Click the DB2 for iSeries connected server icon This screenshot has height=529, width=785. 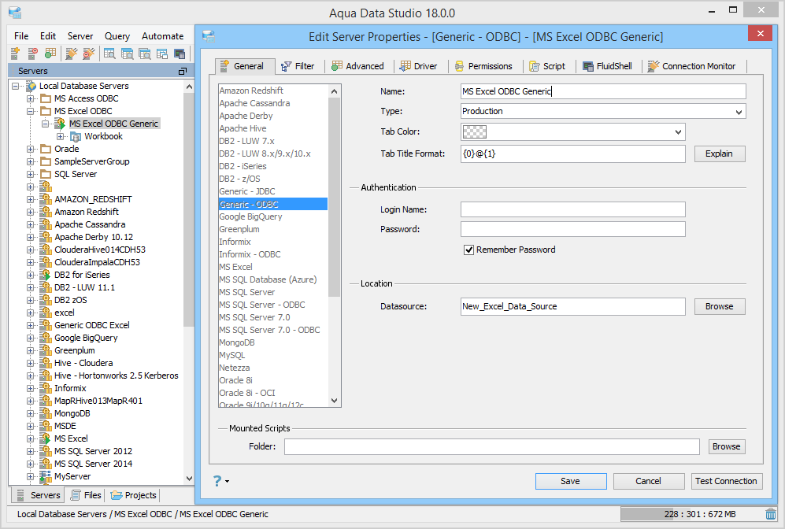[46, 275]
